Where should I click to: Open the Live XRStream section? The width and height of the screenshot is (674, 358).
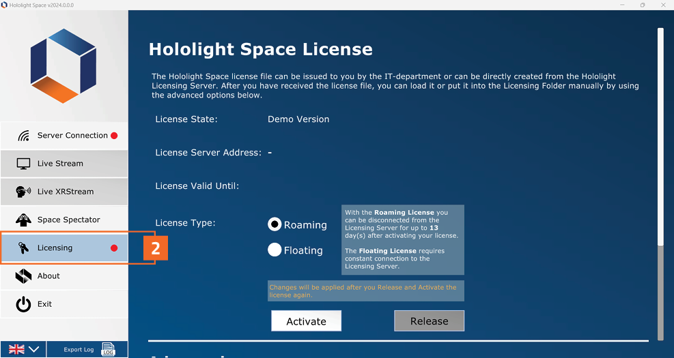point(64,192)
